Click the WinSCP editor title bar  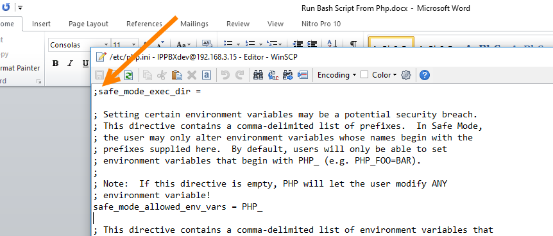(321, 56)
